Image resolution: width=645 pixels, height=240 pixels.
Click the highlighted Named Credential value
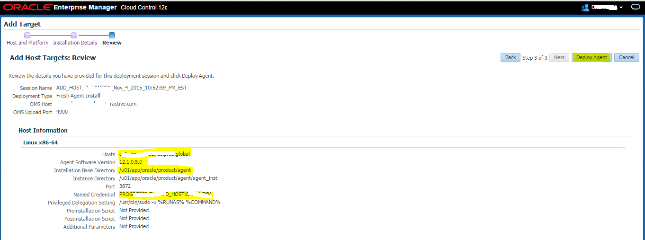[166, 194]
